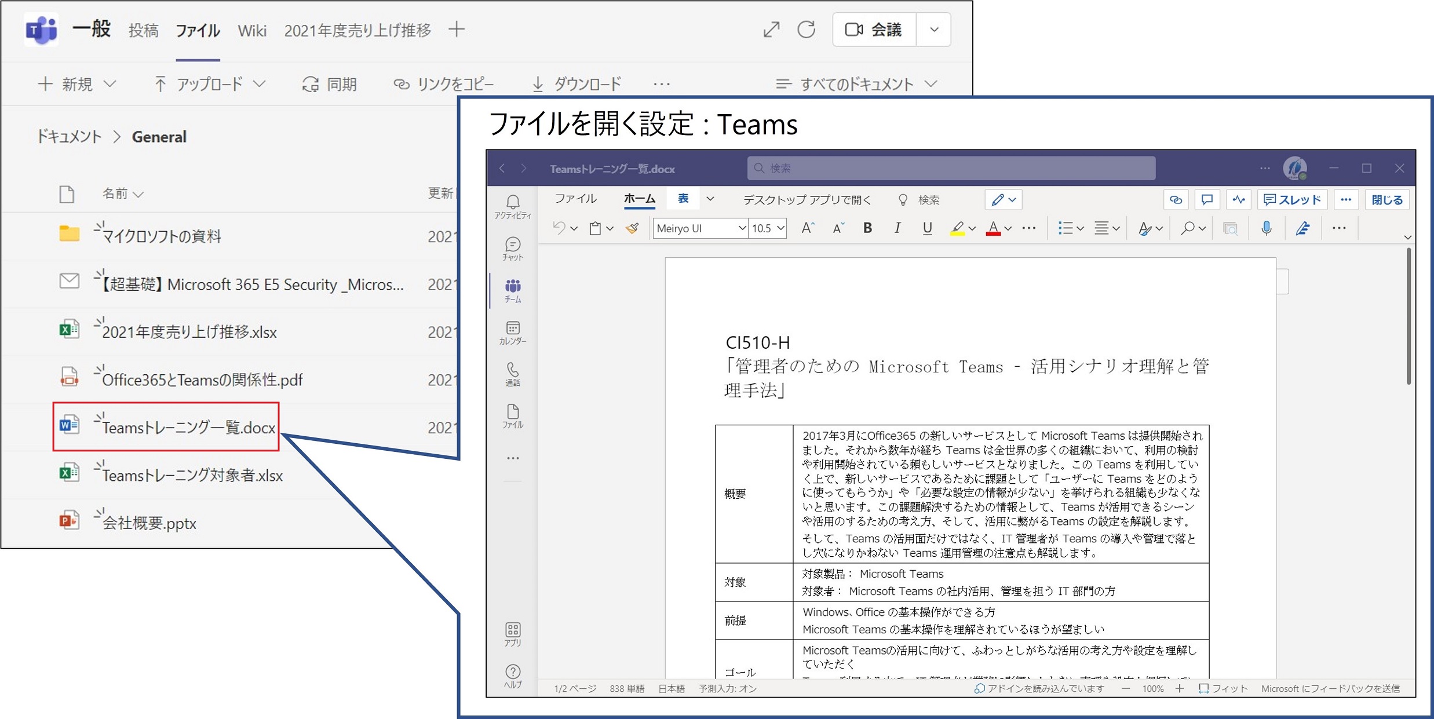Screen dimensions: 1434x719
Task: Open the ファイル ribbon tab in Word
Action: point(575,199)
